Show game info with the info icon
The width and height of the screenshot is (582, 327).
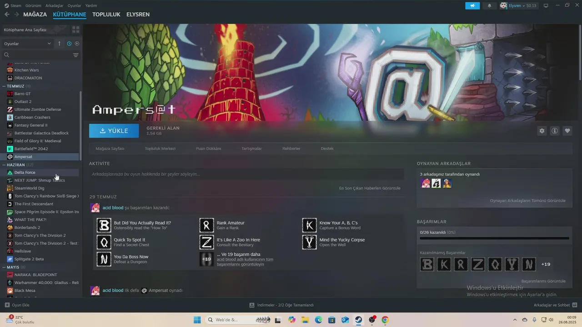(555, 131)
